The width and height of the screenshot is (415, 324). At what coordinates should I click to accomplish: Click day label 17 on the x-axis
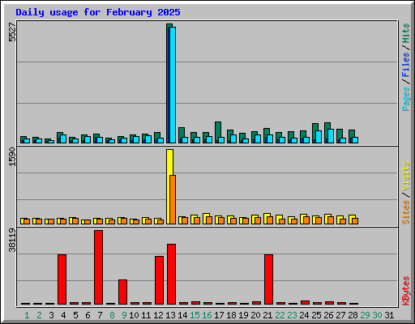coord(219,315)
